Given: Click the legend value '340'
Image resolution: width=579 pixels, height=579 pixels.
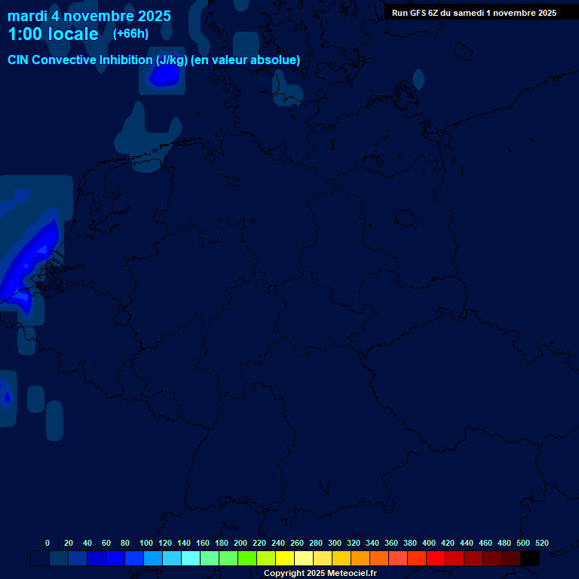Looking at the screenshot, I should (x=372, y=543).
